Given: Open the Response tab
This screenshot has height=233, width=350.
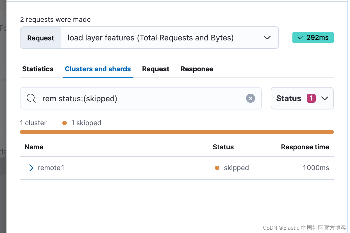Looking at the screenshot, I should (x=197, y=69).
